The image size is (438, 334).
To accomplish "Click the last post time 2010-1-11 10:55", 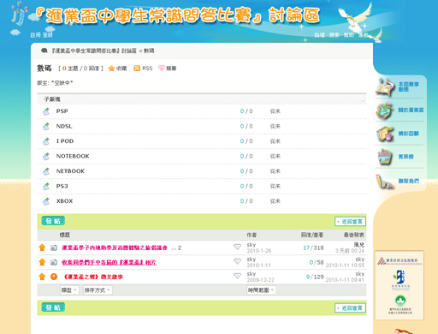I will (345, 265).
